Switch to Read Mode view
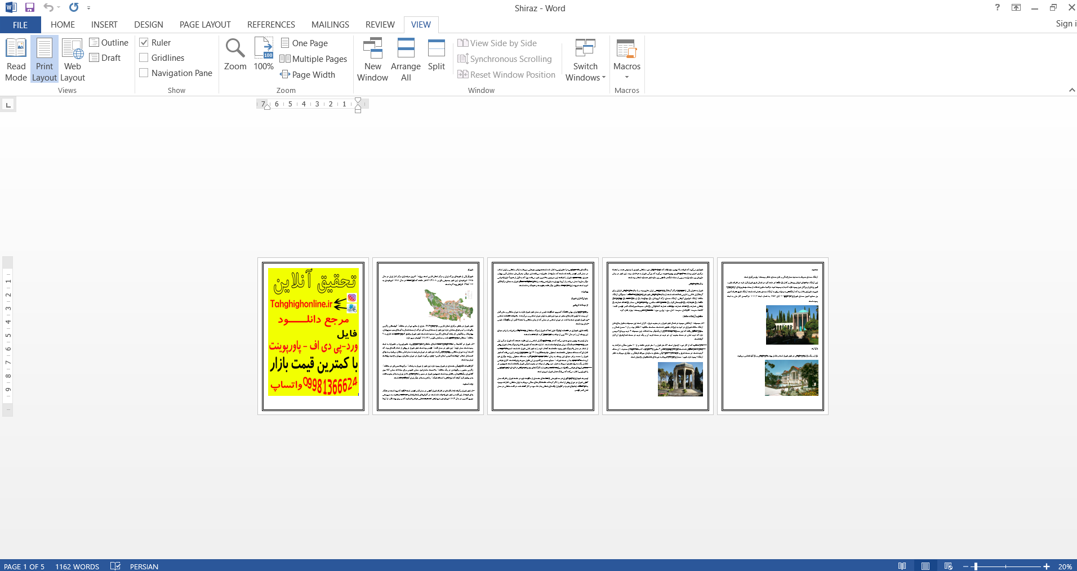1077x571 pixels. point(16,60)
